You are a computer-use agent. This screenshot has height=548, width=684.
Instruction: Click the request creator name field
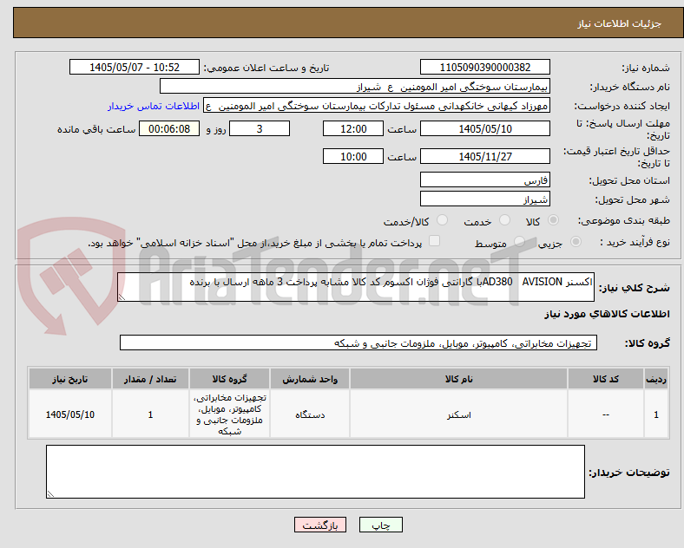click(x=377, y=106)
